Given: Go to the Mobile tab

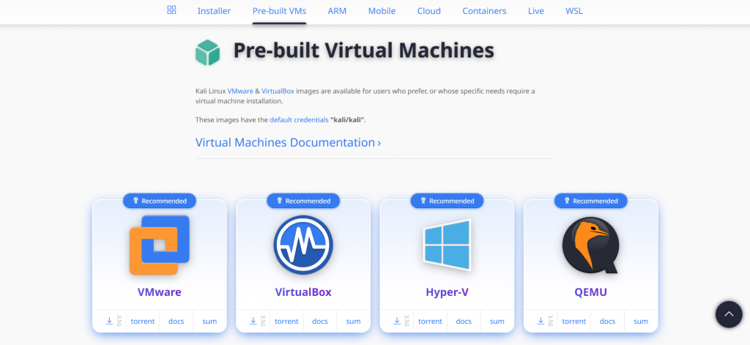Looking at the screenshot, I should pos(382,11).
